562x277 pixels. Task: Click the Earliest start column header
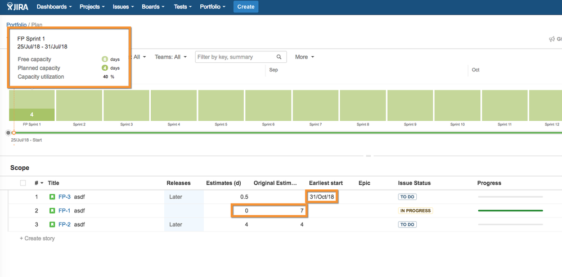326,183
